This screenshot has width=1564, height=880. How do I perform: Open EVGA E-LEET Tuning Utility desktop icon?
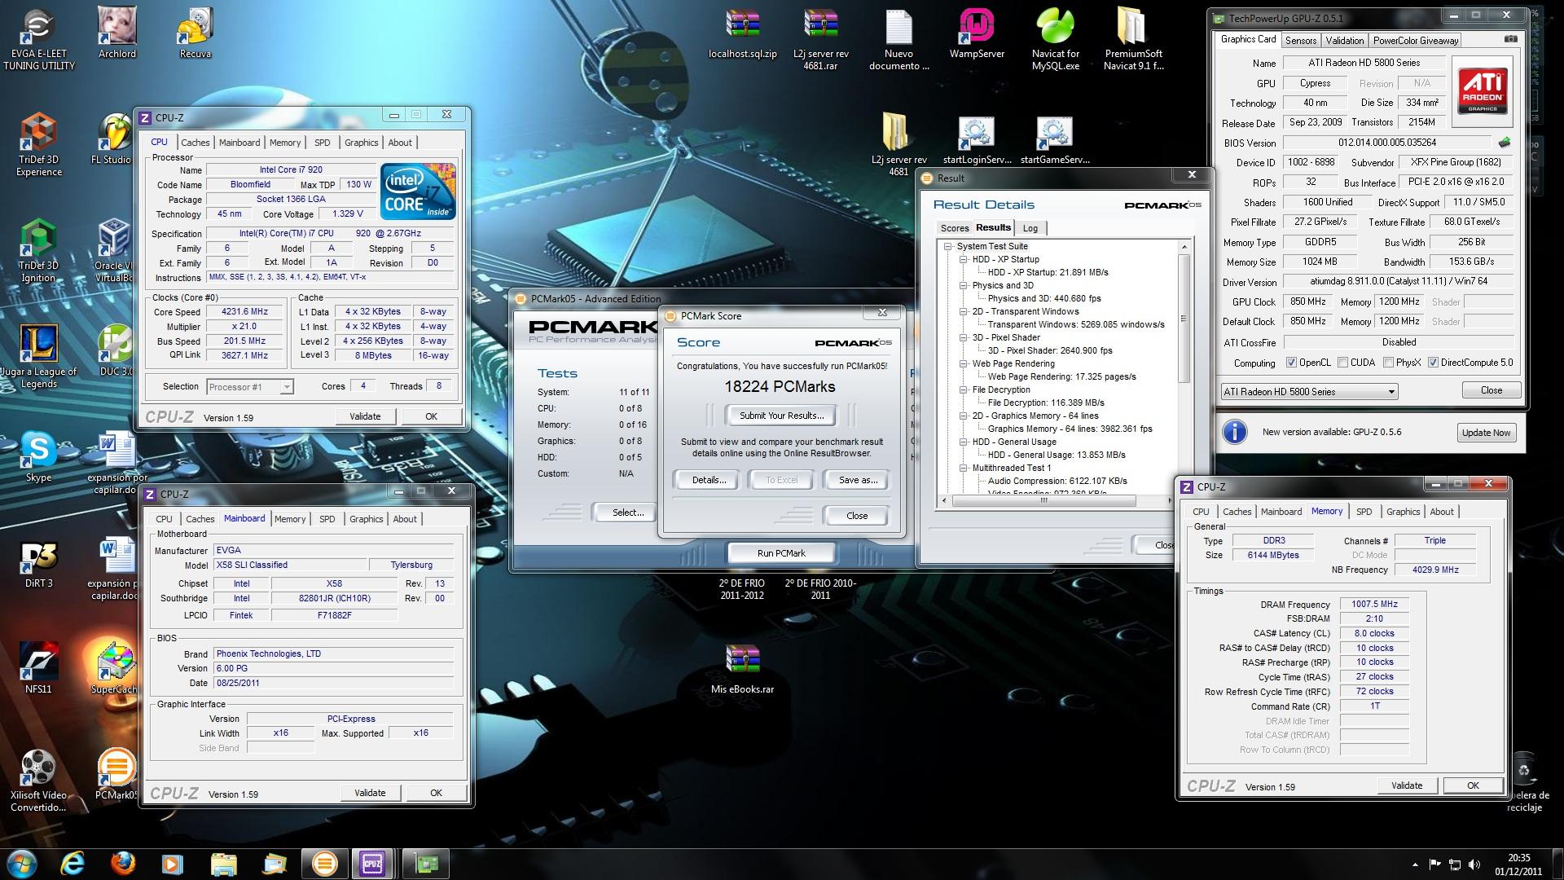pos(38,38)
